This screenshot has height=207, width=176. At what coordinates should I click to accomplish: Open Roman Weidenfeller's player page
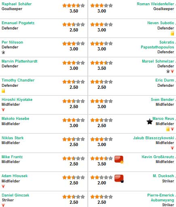coord(155,4)
